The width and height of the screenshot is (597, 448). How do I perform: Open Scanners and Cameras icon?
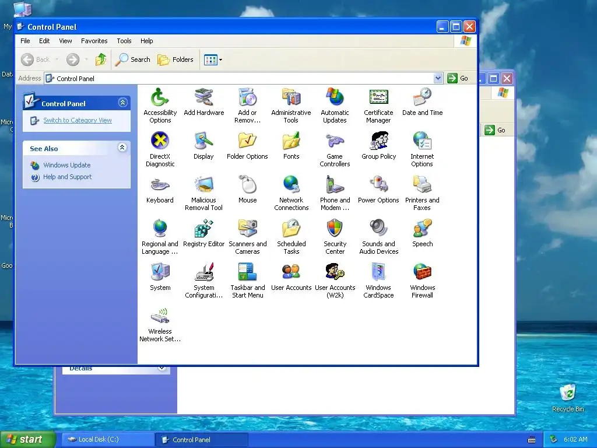(x=247, y=229)
